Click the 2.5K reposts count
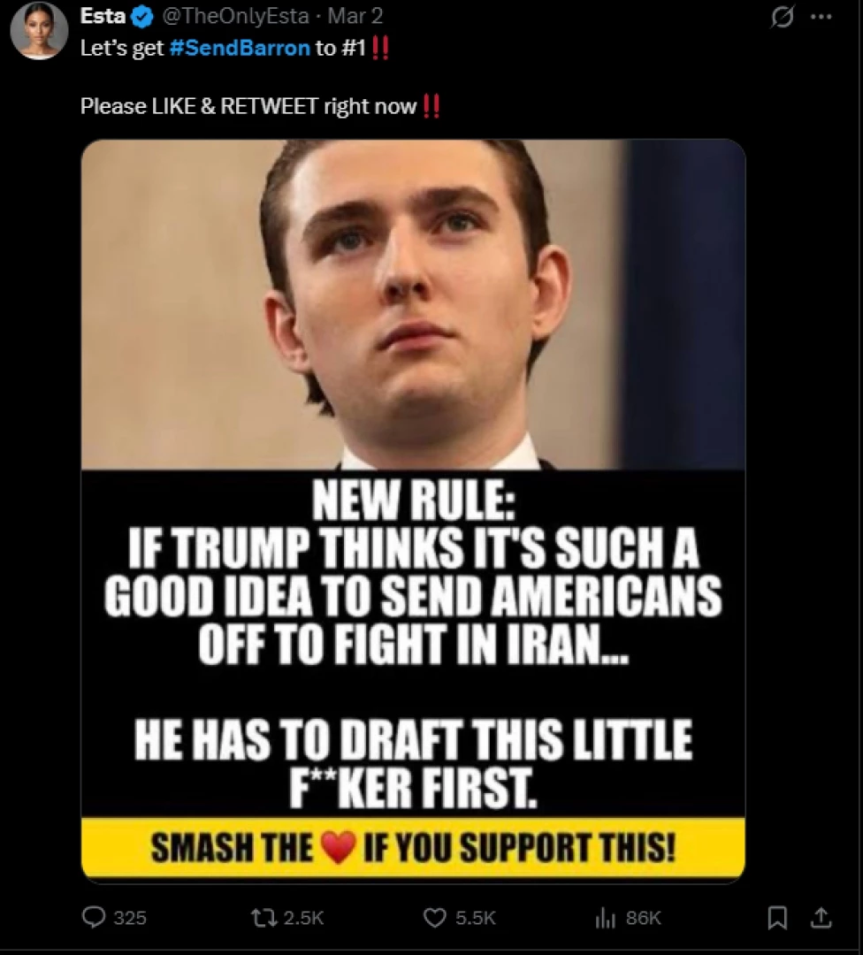The image size is (863, 955). [x=304, y=918]
